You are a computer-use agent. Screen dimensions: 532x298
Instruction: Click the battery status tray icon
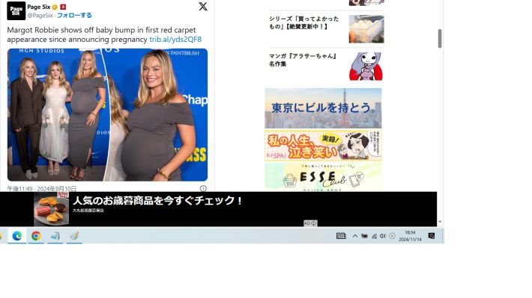click(x=364, y=236)
